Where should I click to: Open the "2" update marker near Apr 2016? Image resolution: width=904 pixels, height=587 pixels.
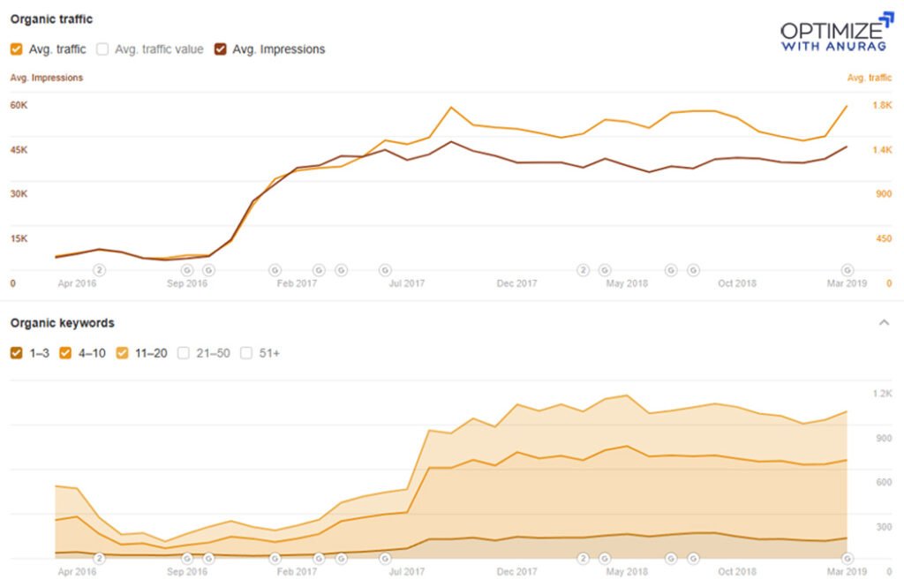coord(100,271)
